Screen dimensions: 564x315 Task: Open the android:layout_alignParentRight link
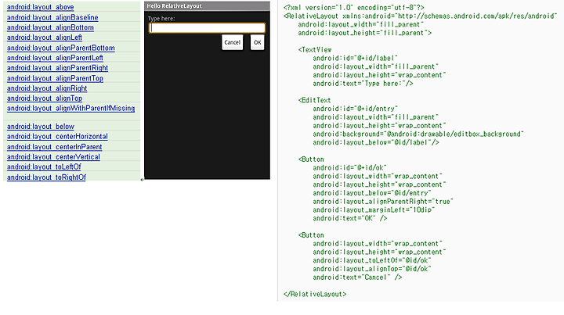tap(57, 68)
